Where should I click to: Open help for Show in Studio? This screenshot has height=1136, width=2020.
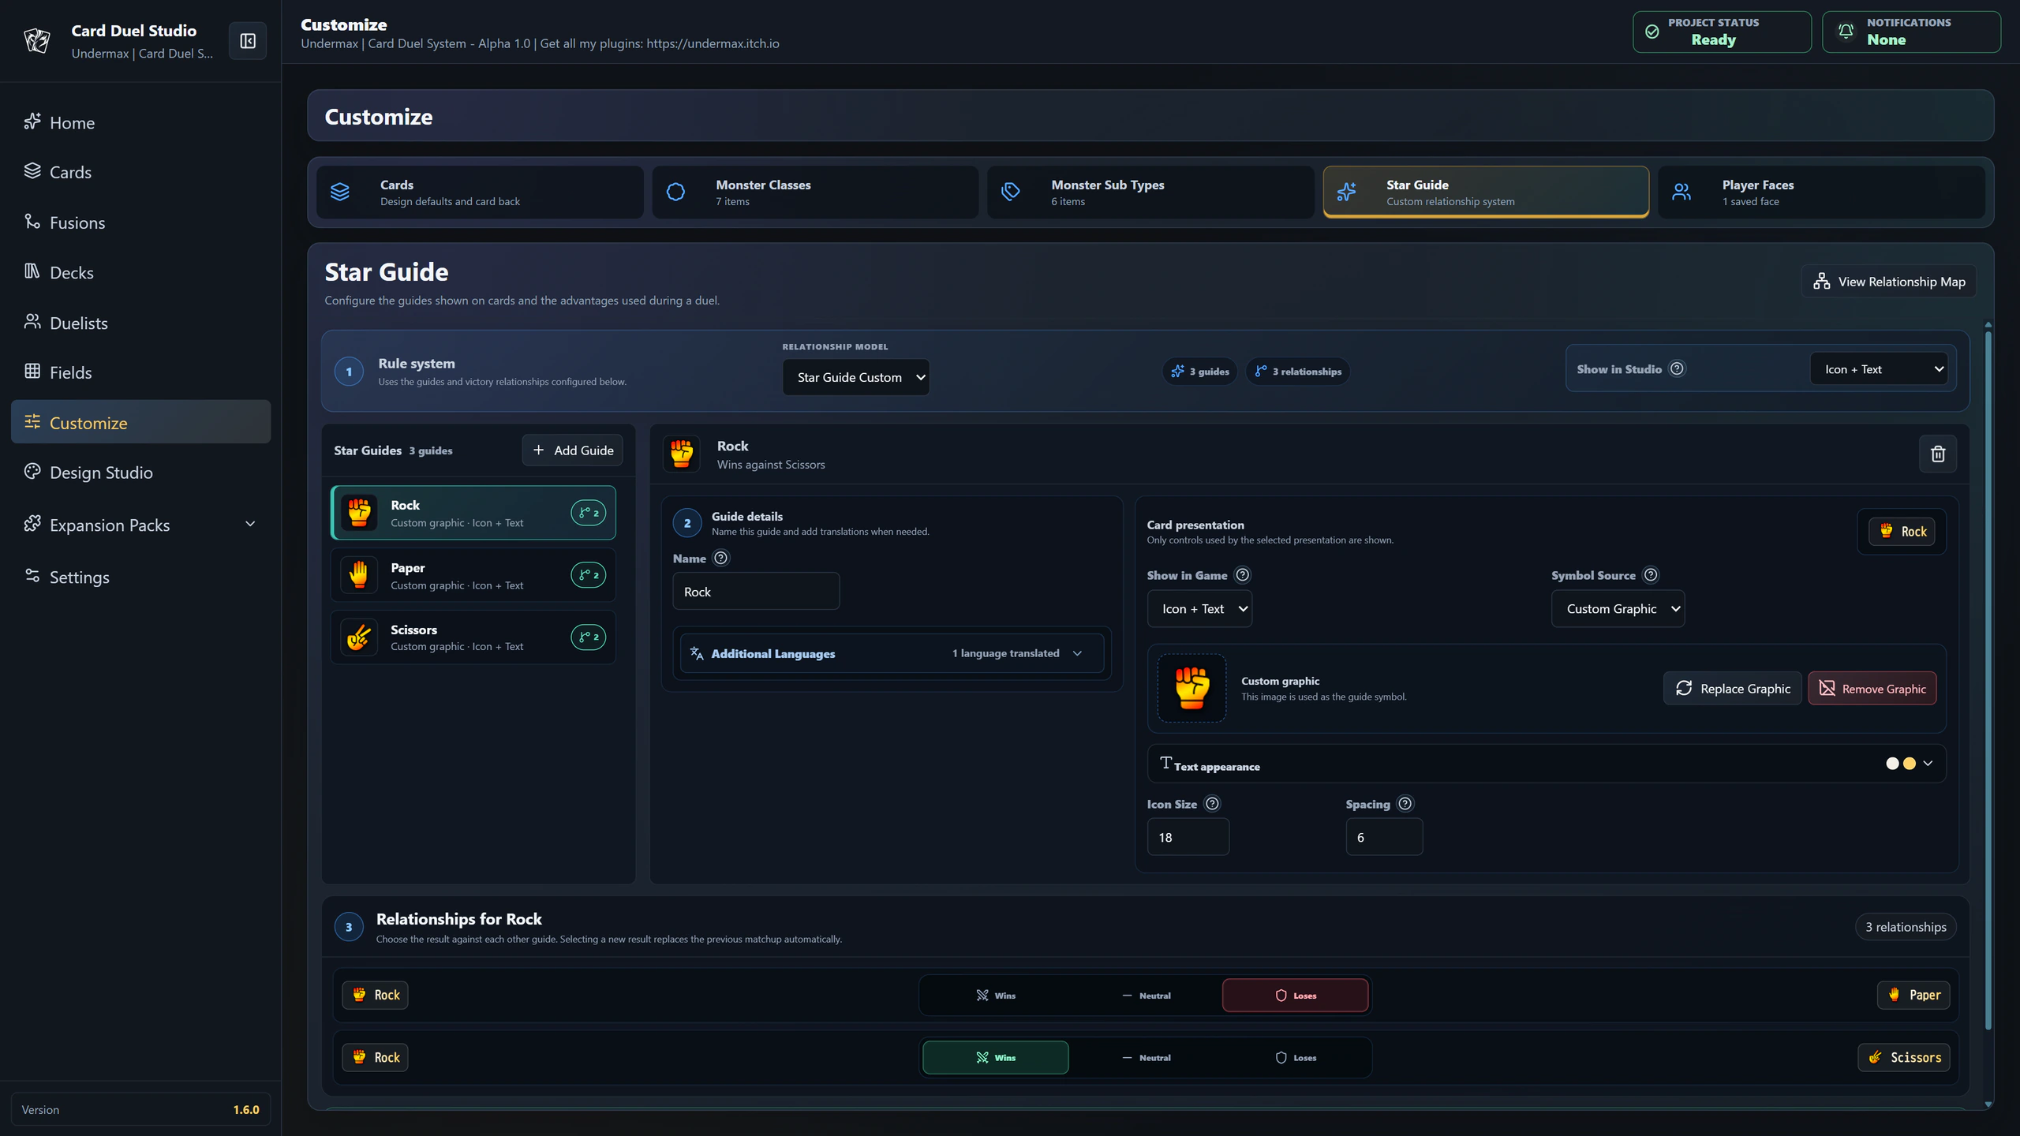(1677, 368)
